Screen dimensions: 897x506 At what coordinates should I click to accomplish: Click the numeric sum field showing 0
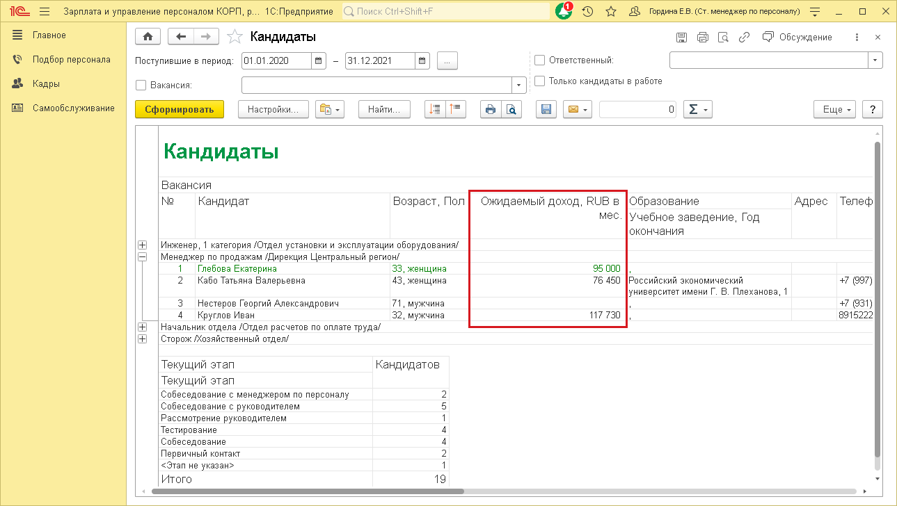637,109
